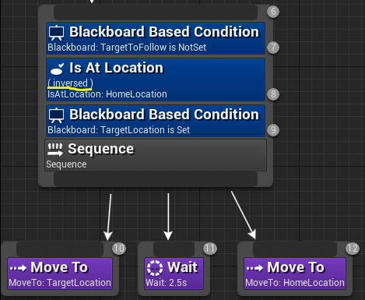The image size is (365, 300).
Task: Select the TargetToFollow is NotSet decorator
Action: pos(156,38)
